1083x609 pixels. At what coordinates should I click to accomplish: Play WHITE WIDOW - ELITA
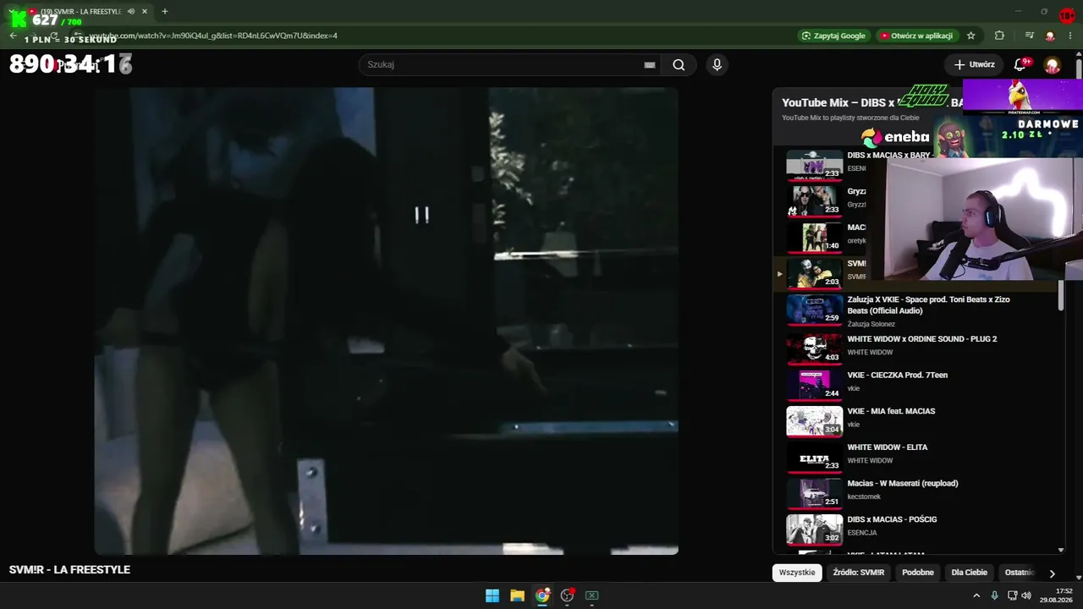(x=888, y=447)
